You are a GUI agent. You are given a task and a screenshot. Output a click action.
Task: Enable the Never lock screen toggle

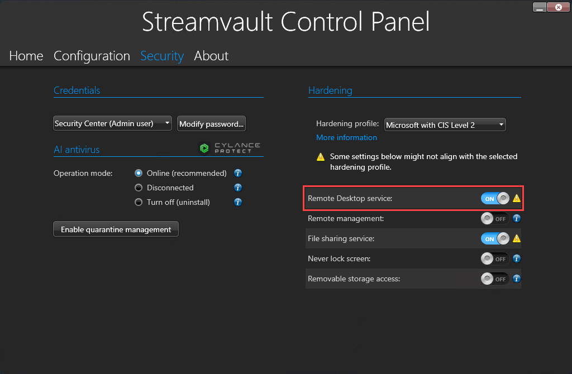pos(494,258)
